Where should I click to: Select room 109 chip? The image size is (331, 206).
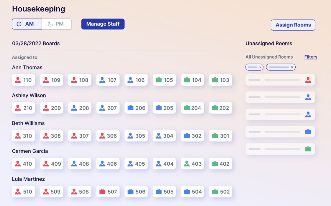[x=52, y=80]
